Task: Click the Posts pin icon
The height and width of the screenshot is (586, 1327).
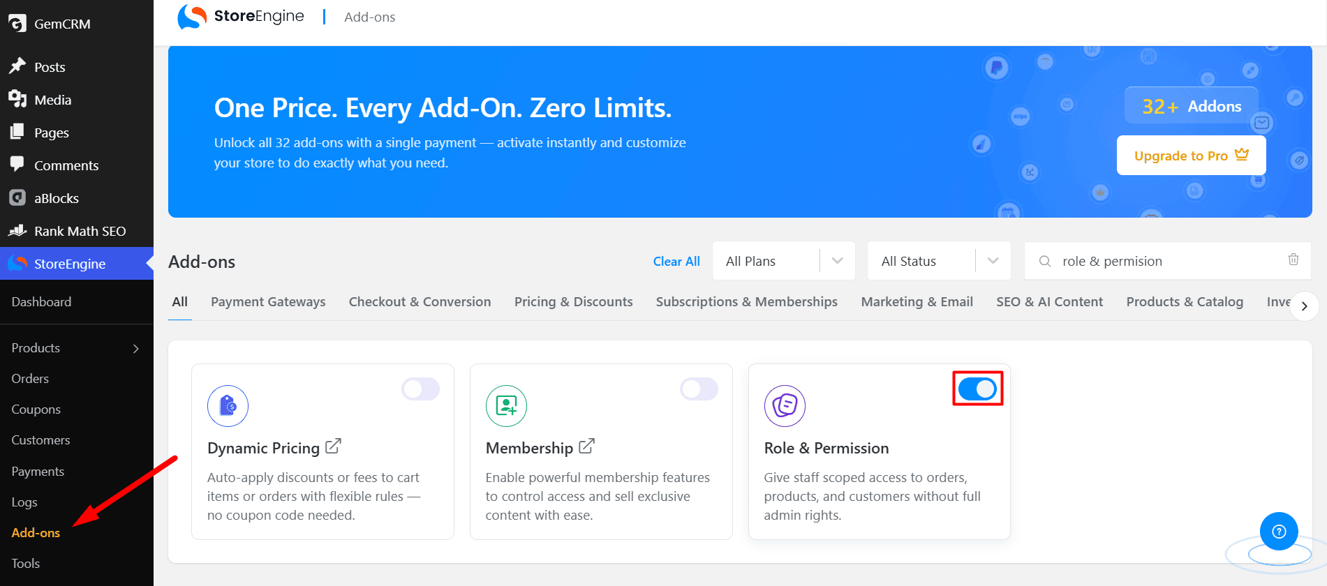Action: click(17, 66)
